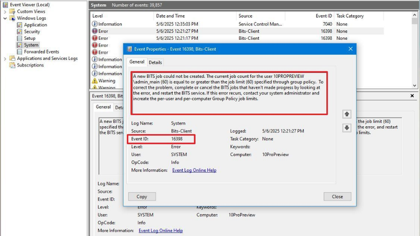
Task: Click the warning icon on the Warning row
Action: pos(94,81)
